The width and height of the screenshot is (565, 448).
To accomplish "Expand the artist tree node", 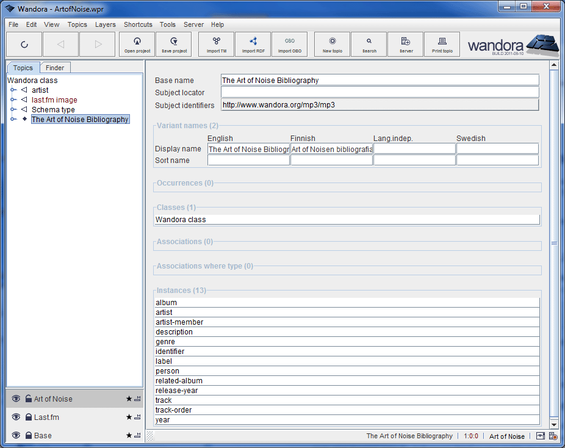I will [x=13, y=90].
